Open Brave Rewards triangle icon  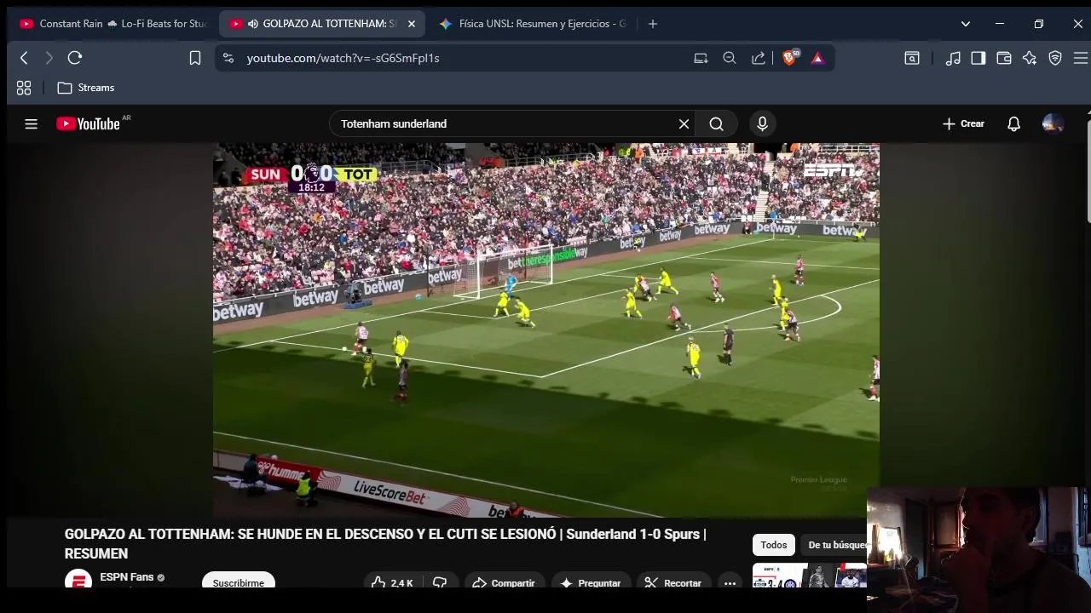coord(817,58)
